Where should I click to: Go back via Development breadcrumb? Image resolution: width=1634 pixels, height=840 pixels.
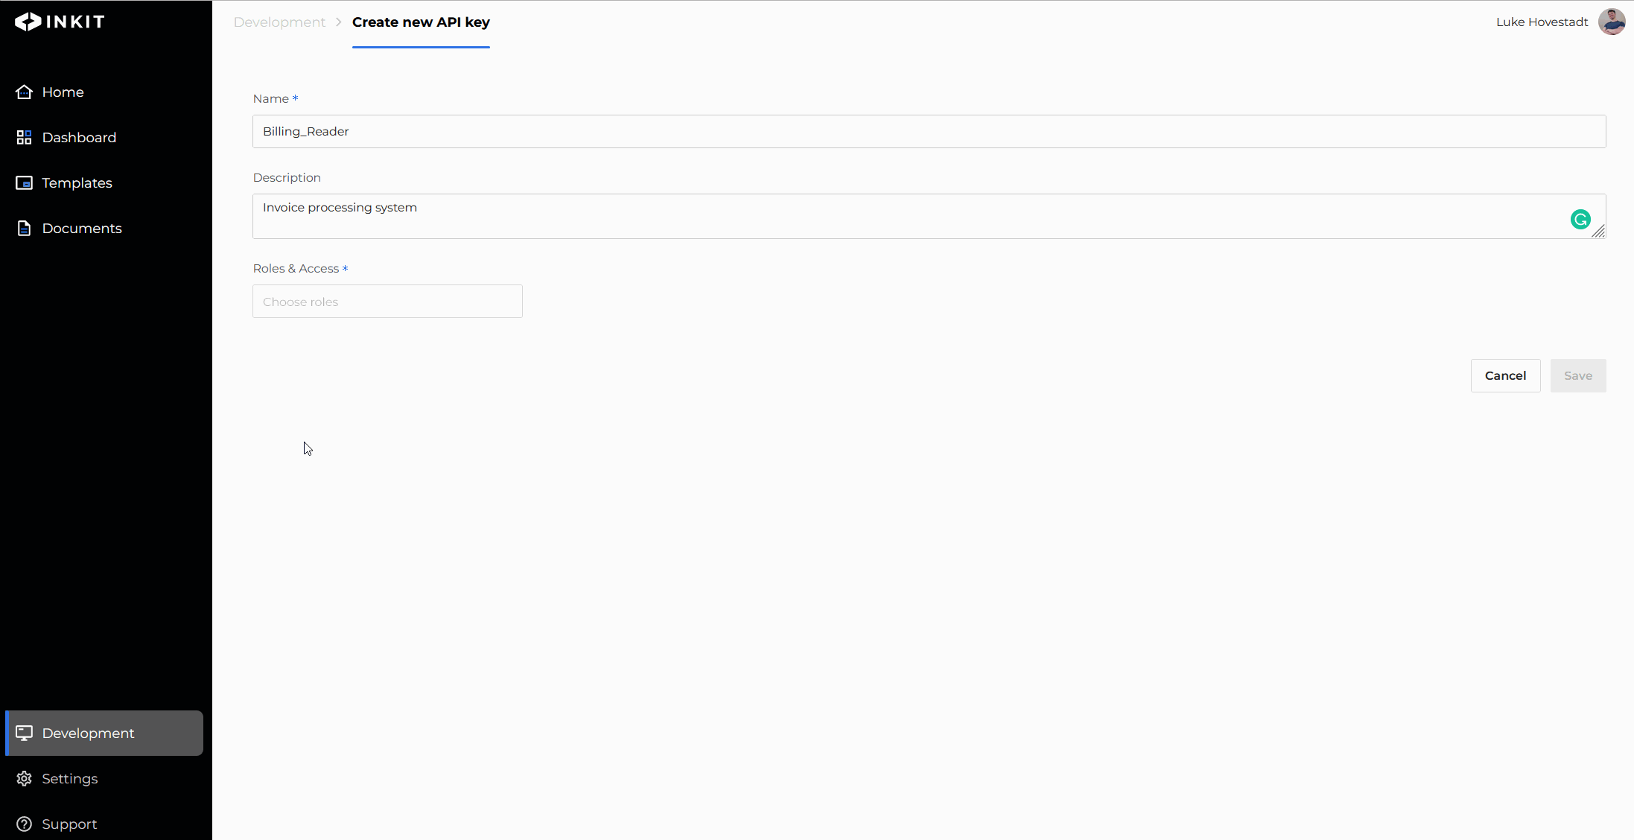279,22
